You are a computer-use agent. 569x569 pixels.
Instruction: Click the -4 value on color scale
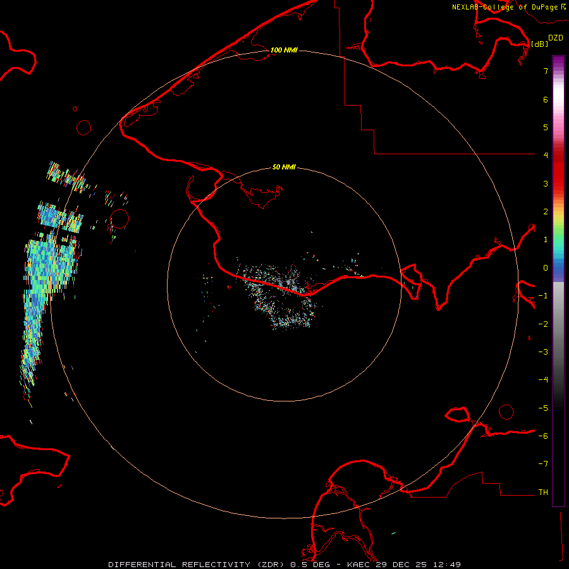543,380
